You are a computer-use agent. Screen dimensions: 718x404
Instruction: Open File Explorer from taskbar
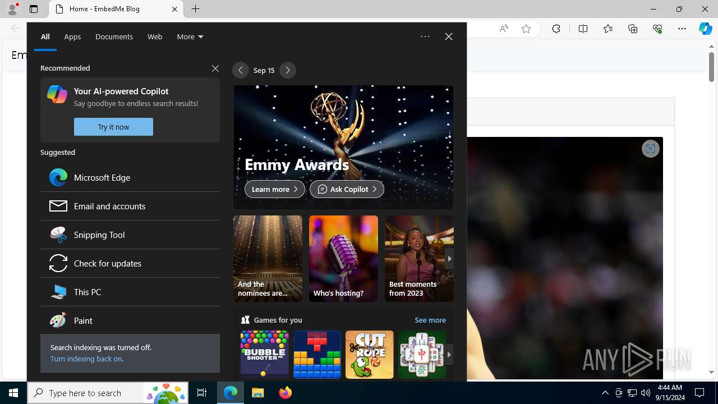pos(258,393)
